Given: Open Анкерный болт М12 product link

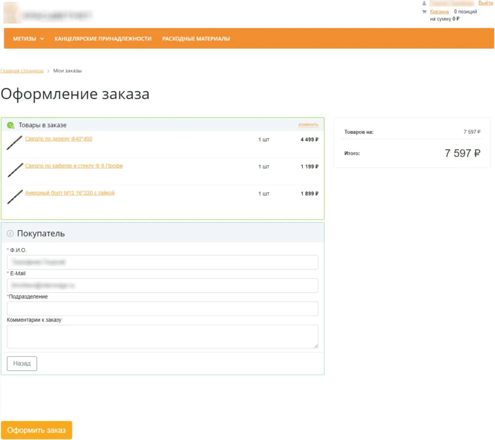Looking at the screenshot, I should point(70,193).
